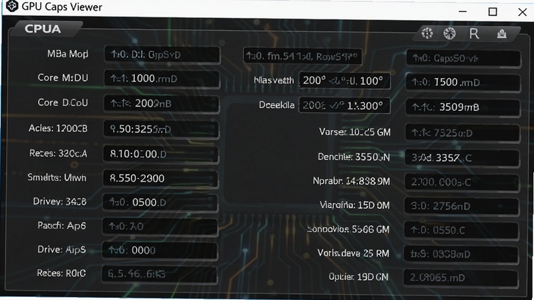This screenshot has width=534, height=300.
Task: Click the 'Viaraíria: 15D 0M' label
Action: [354, 205]
